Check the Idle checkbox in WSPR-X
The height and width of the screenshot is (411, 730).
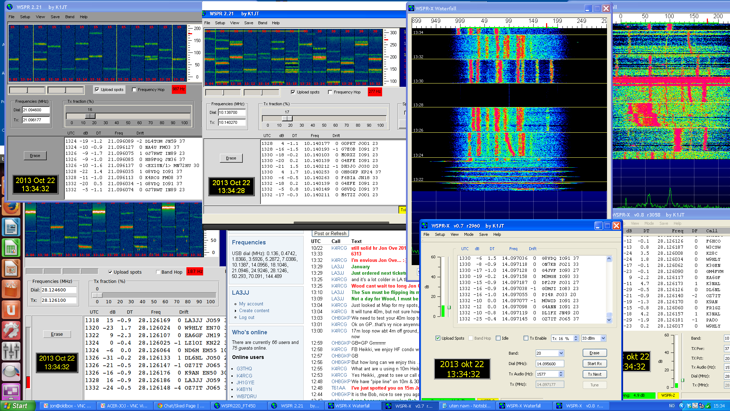(498, 338)
